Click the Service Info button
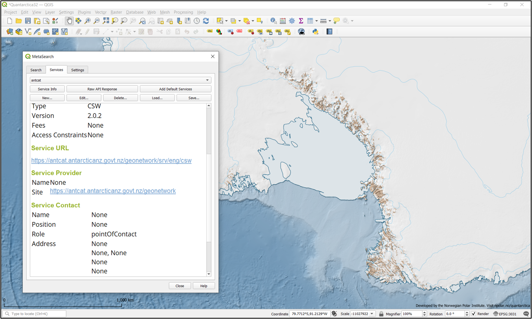Image resolution: width=532 pixels, height=319 pixels. 47,89
